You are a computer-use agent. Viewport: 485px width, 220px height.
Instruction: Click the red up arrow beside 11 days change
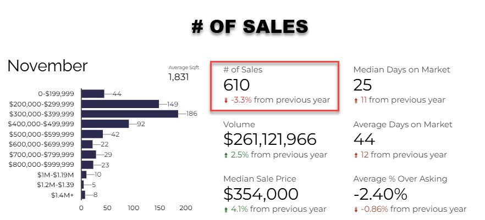tap(356, 100)
